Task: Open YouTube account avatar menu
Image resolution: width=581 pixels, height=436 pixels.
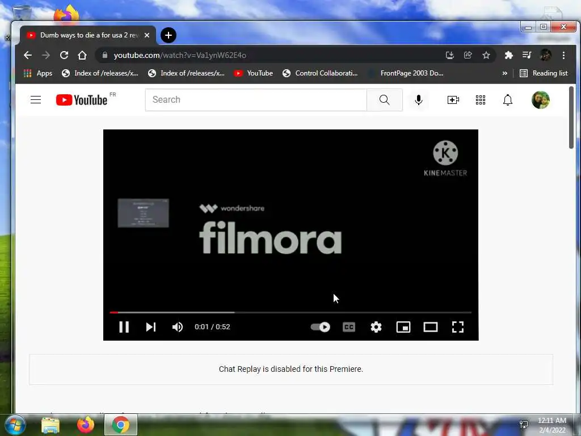Action: pos(540,100)
